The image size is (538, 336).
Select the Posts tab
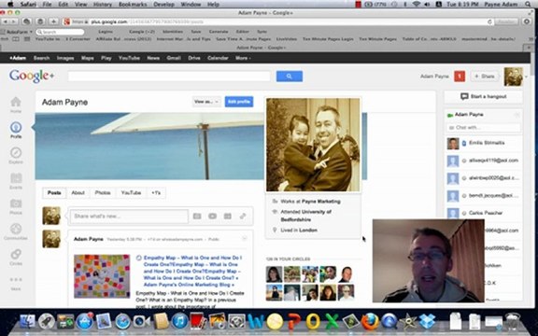[54, 192]
